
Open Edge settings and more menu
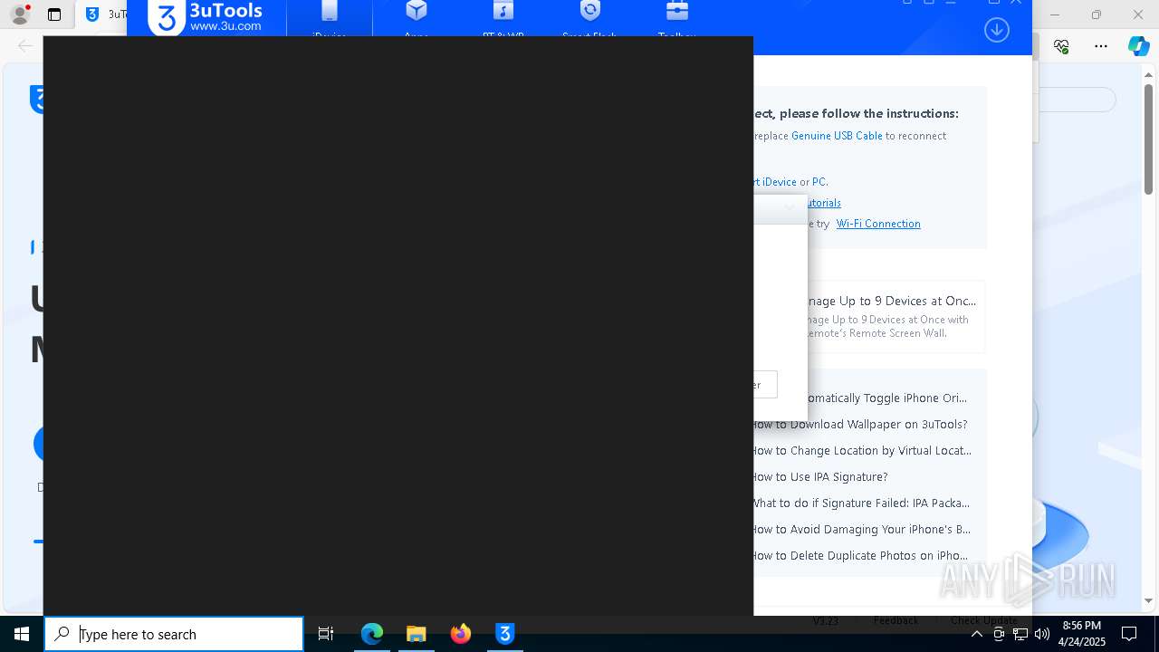click(1100, 46)
